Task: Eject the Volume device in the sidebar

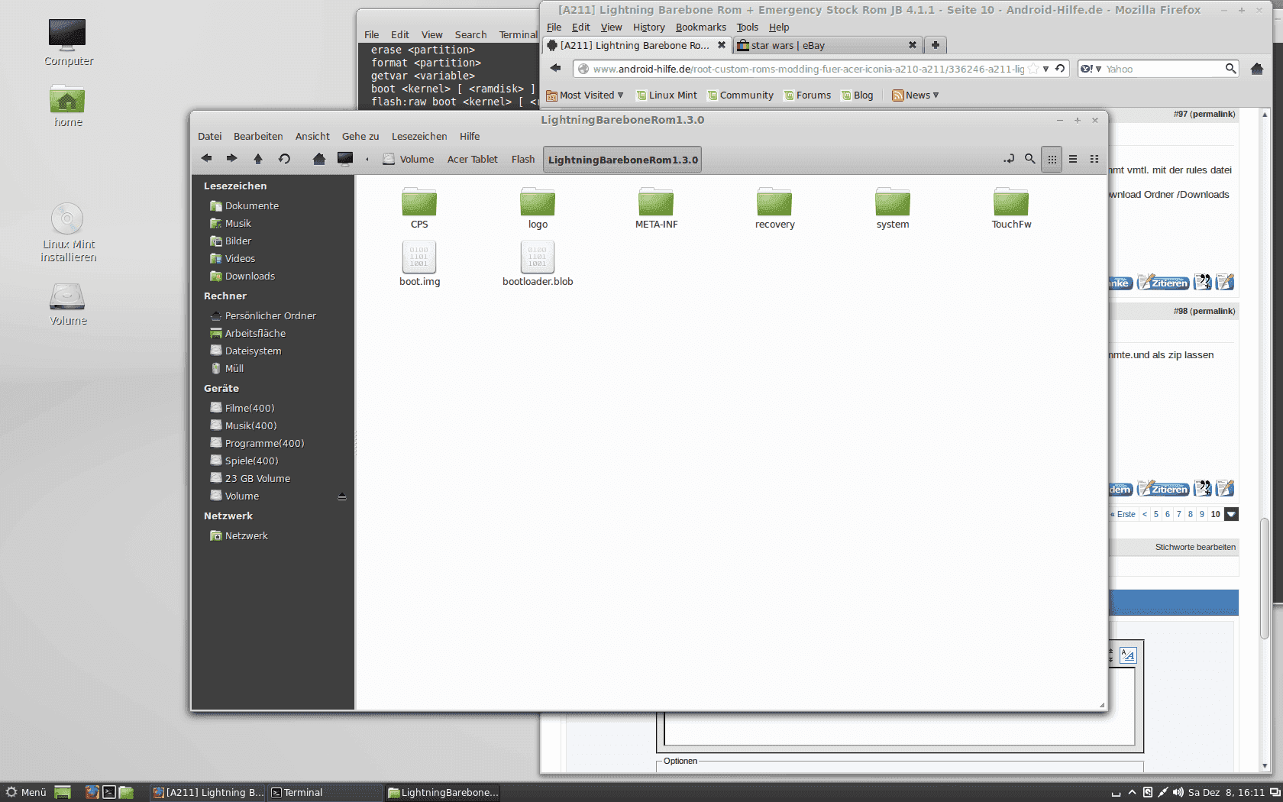Action: point(342,496)
